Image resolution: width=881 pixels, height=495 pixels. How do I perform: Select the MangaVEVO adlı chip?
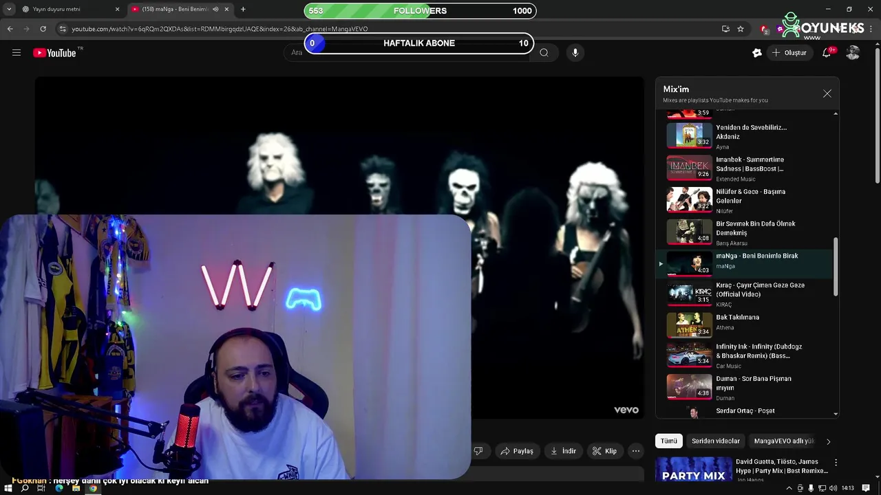(783, 441)
